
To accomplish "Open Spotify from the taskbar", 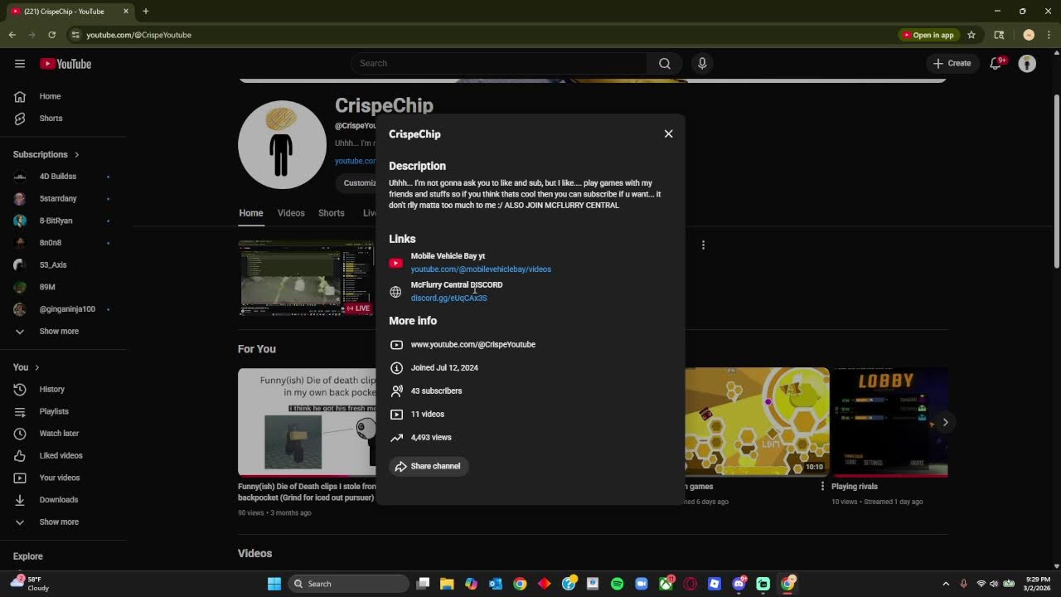I will tap(617, 584).
